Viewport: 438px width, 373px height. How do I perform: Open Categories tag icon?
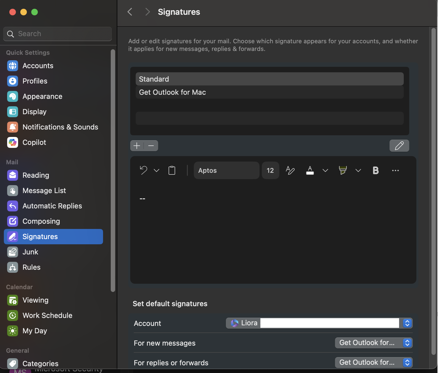[13, 364]
